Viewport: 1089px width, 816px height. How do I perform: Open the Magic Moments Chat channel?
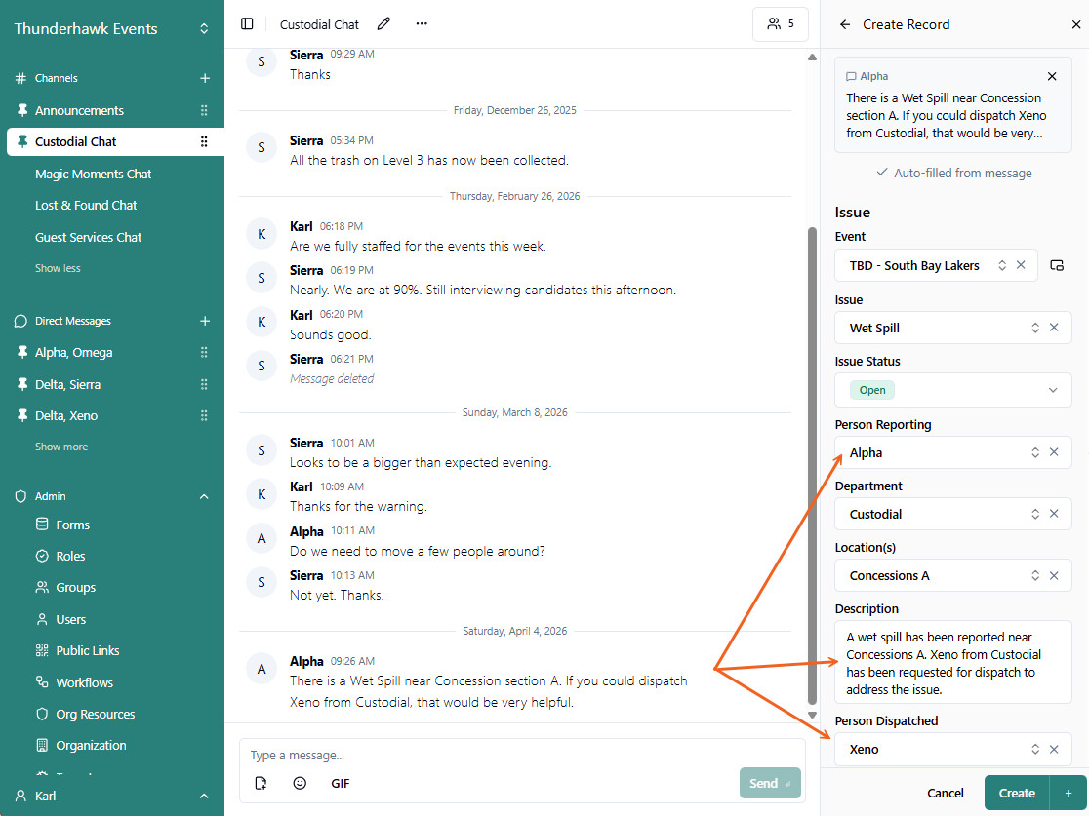(x=93, y=175)
